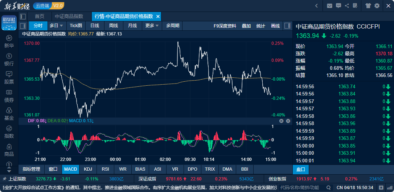The width and height of the screenshot is (394, 192).
Task: Open 债券 section in left sidebar
Action: [9, 96]
